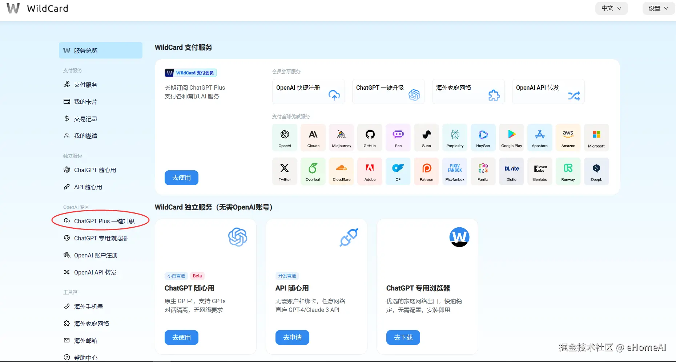Viewport: 676px width, 362px height.
Task: Open the HeyGen service tile
Action: pos(483,137)
